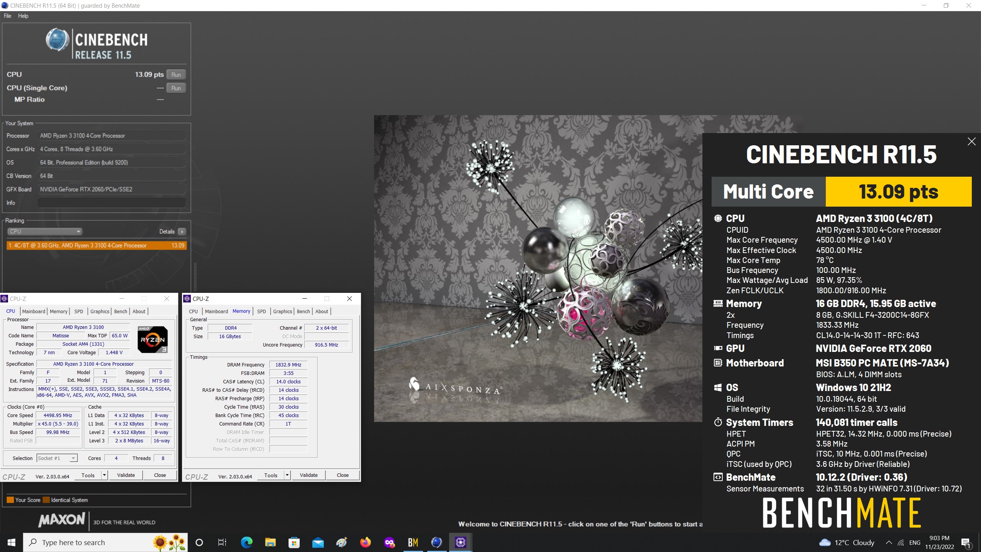Open About tab in left CPU-Z window
981x552 pixels.
pyautogui.click(x=139, y=311)
